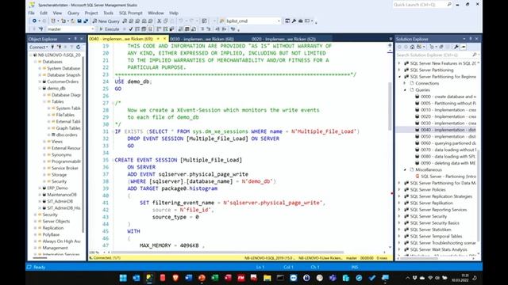Viewport: 508px width, 285px height.
Task: Click the Quick Launch magnifier icon
Action: (x=449, y=5)
